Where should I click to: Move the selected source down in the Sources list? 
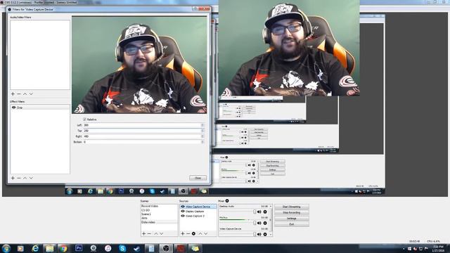click(x=206, y=233)
